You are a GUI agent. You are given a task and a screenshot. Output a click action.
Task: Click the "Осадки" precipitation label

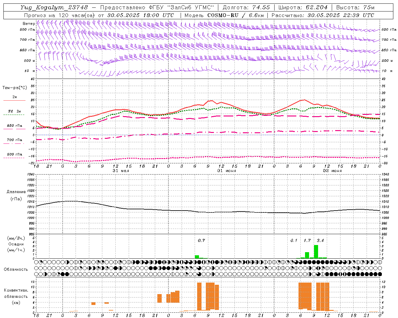point(16,244)
